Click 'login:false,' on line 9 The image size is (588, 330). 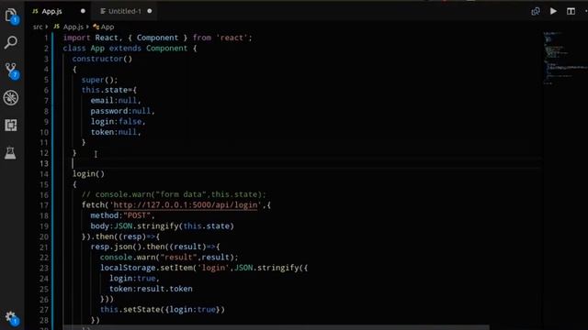[x=119, y=122]
